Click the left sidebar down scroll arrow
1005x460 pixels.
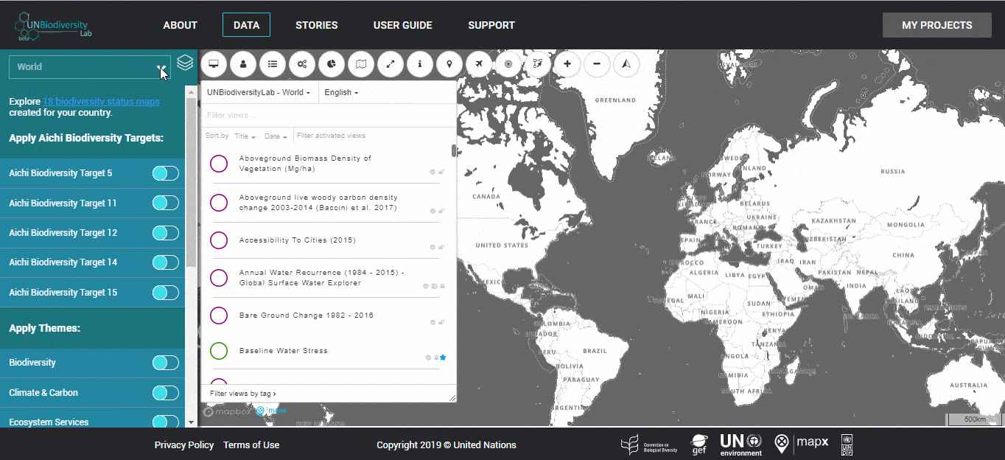coord(192,422)
